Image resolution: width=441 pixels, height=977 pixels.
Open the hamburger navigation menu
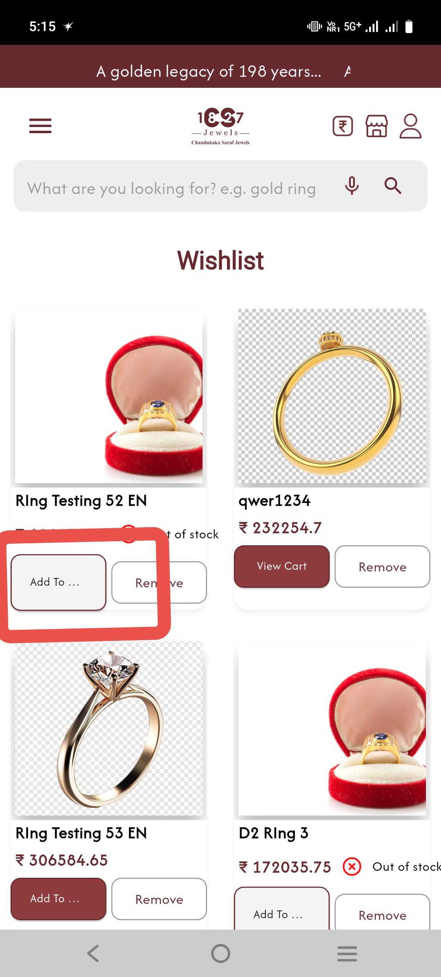tap(40, 126)
